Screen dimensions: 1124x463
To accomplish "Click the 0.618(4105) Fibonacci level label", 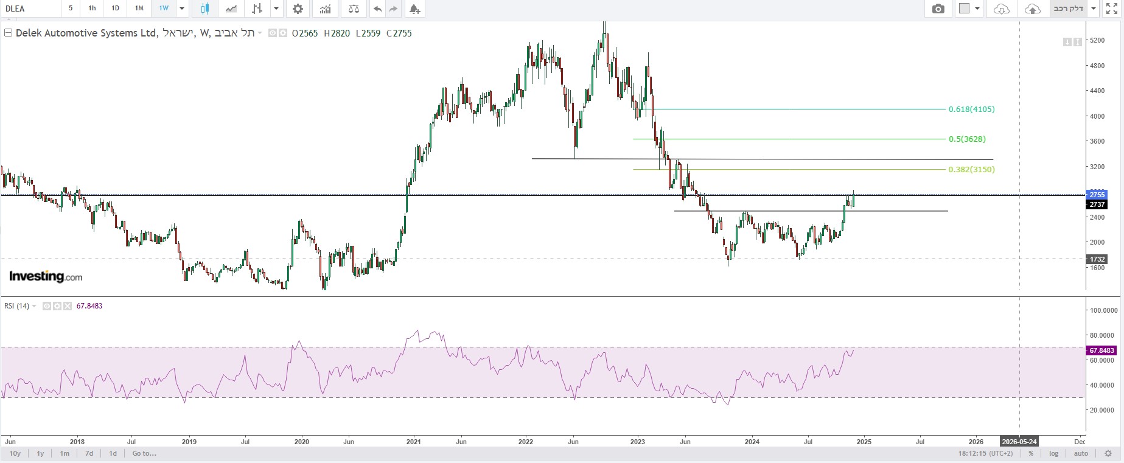I will pos(971,110).
